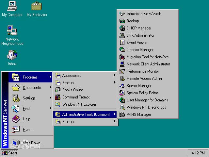Launch WINS Manager from its label
The height and width of the screenshot is (157, 209).
[x=139, y=114]
